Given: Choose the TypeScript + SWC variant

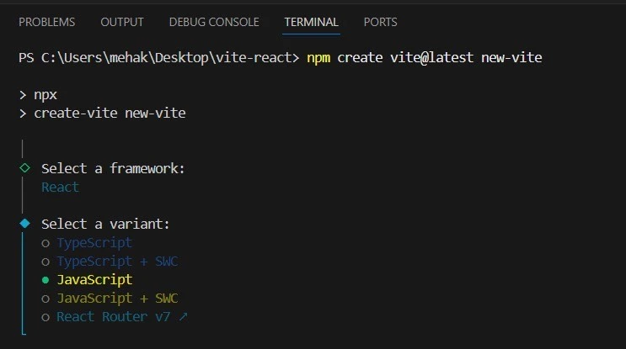Looking at the screenshot, I should pyautogui.click(x=110, y=262).
